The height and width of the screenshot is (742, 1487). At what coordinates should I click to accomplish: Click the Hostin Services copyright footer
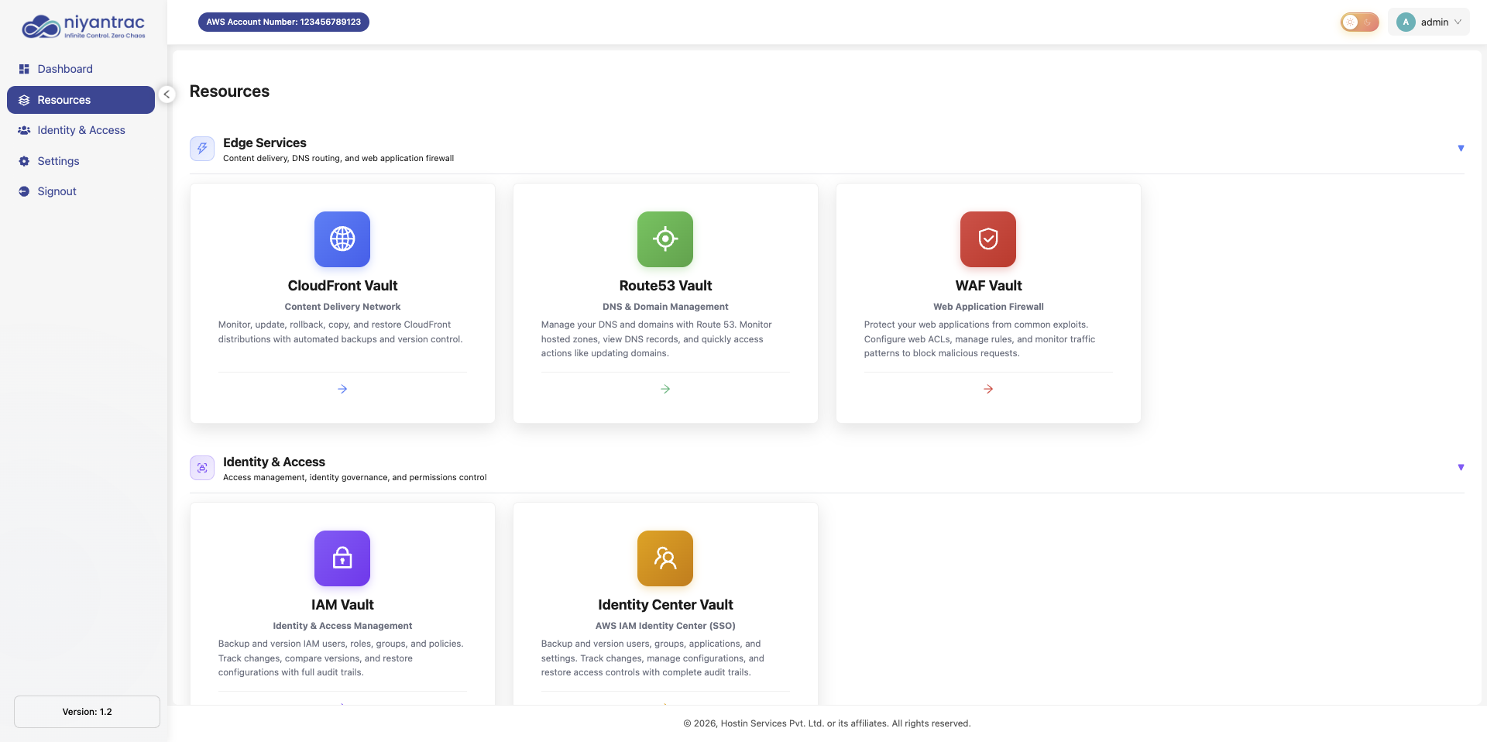coord(827,723)
